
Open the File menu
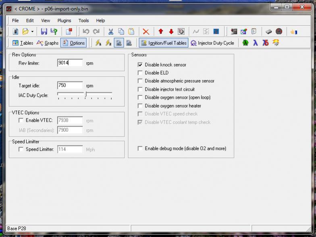[x=15, y=21]
